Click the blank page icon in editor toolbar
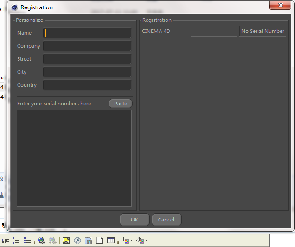 click(x=99, y=240)
